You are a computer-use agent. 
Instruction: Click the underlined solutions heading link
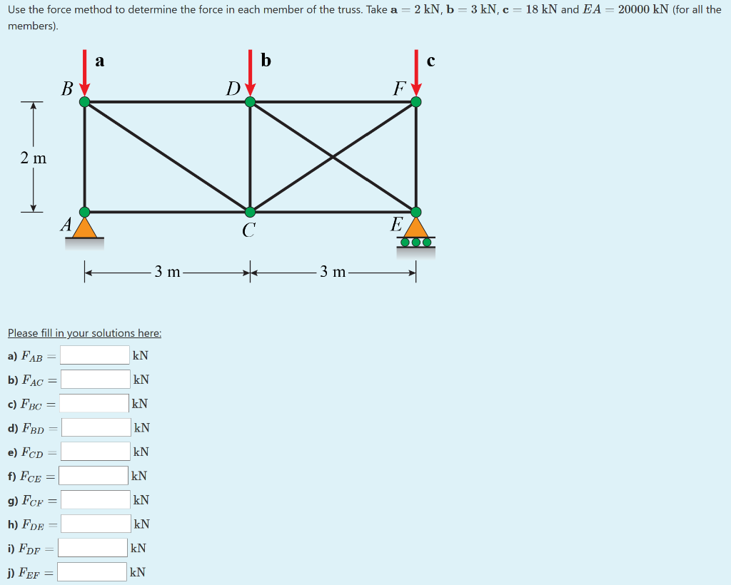coord(84,333)
